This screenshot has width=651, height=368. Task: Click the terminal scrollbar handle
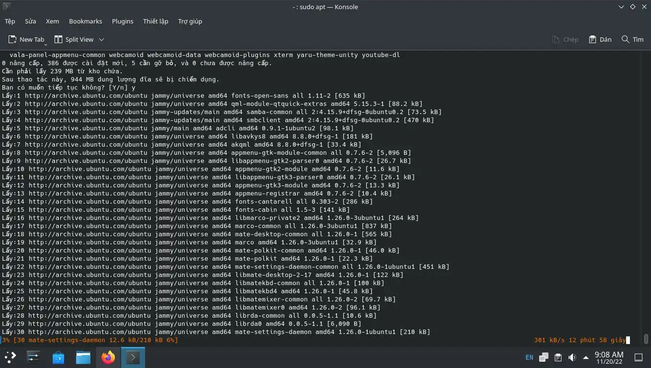(x=646, y=339)
